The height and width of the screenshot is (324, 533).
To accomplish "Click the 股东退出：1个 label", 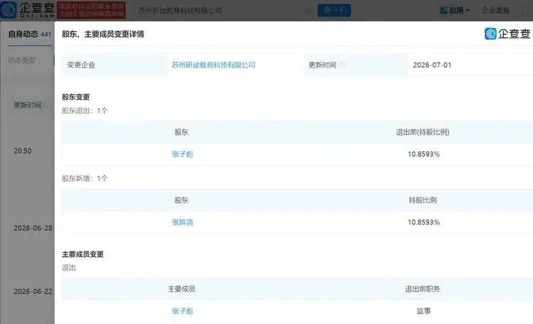I will tap(85, 111).
